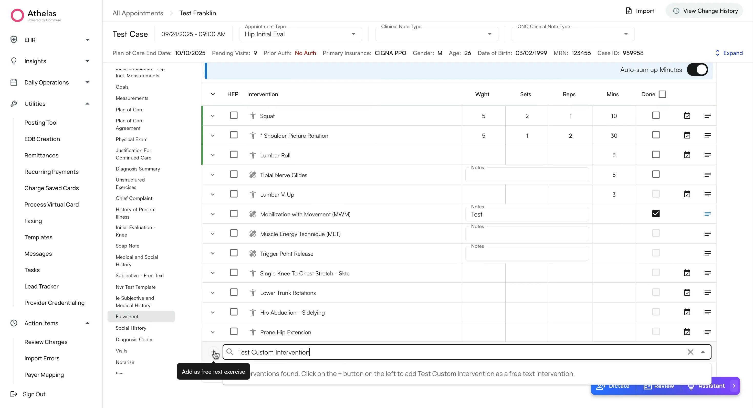Click the Sign Out icon

pos(14,394)
